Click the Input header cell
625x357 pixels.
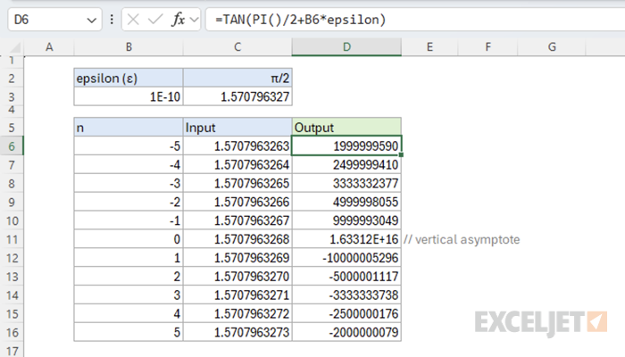click(x=237, y=128)
